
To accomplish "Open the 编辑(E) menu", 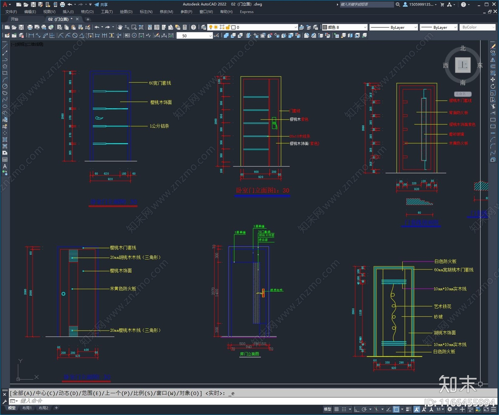I will click(x=30, y=12).
